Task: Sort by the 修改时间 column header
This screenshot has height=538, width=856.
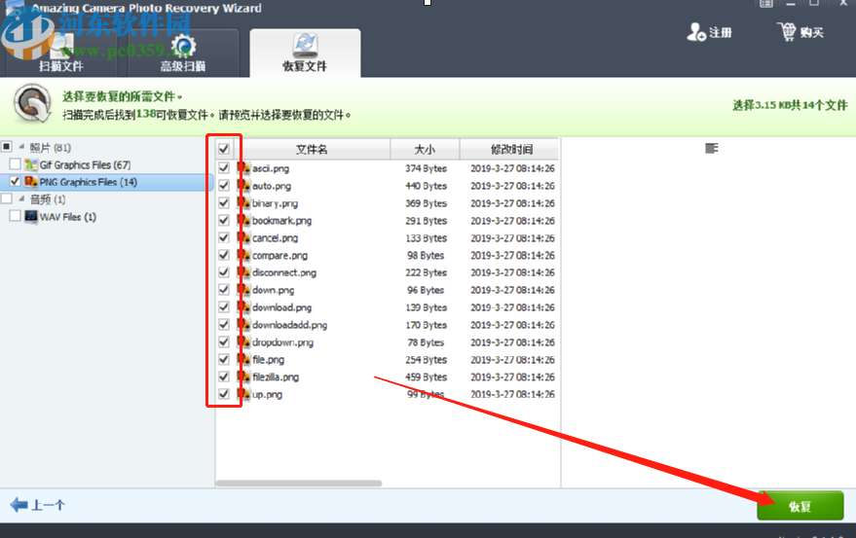Action: tap(511, 149)
